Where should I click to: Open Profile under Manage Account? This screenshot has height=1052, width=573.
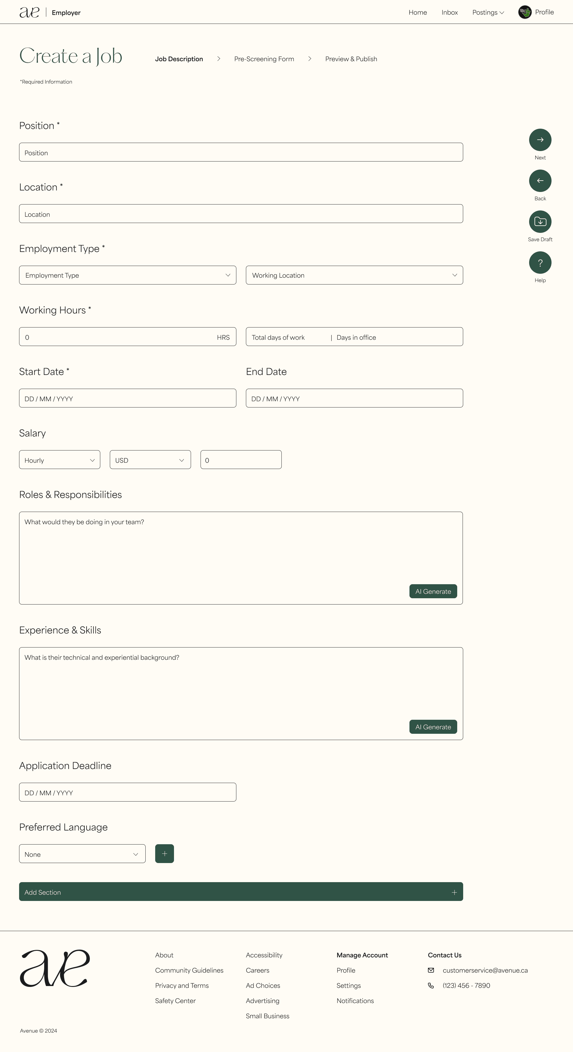click(x=346, y=970)
